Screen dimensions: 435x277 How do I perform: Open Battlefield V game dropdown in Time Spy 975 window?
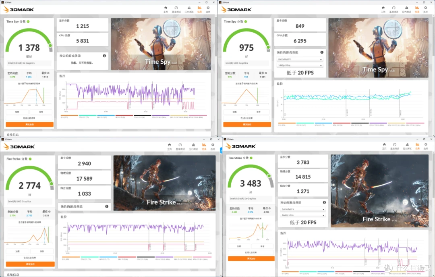coord(300,59)
